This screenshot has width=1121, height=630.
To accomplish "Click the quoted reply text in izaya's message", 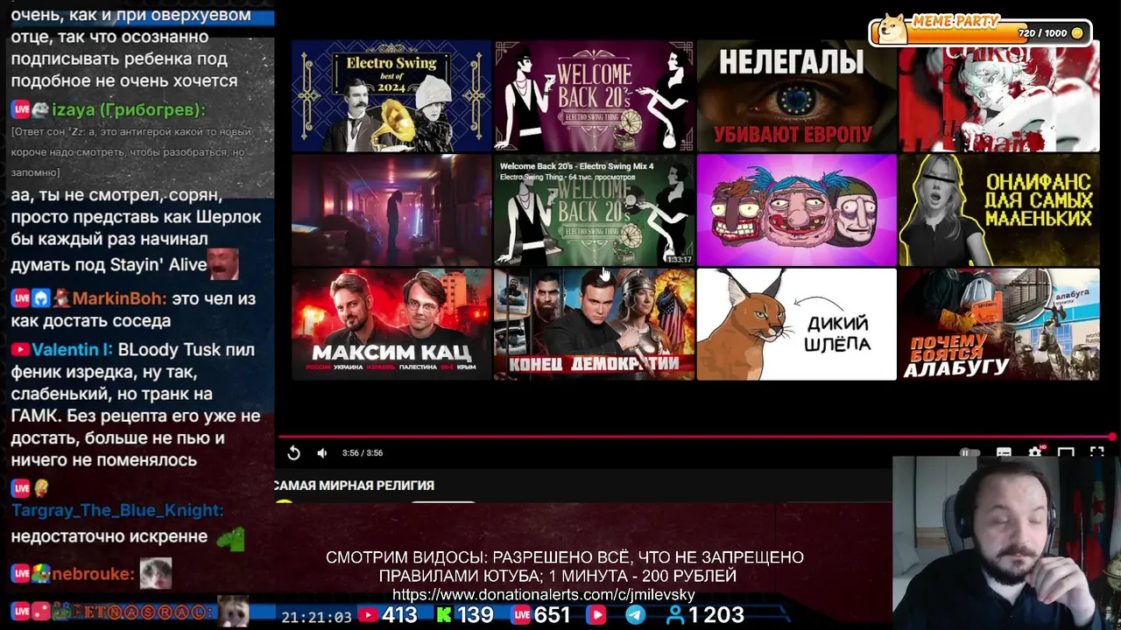I will click(131, 152).
